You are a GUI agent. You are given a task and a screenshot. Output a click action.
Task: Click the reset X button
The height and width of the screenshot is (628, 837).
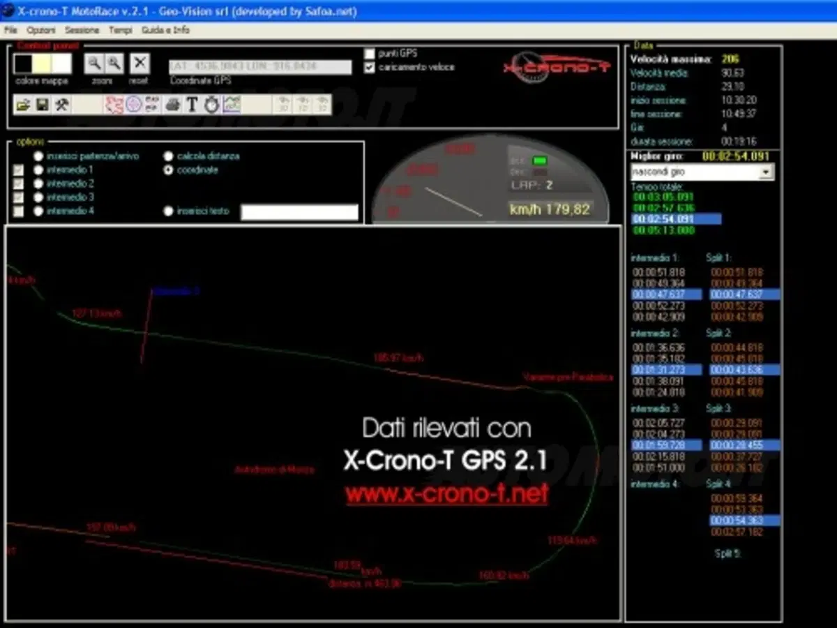pyautogui.click(x=139, y=64)
